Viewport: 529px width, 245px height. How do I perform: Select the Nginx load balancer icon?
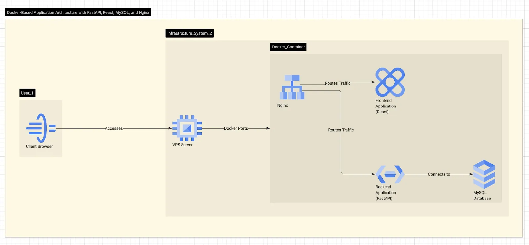292,87
